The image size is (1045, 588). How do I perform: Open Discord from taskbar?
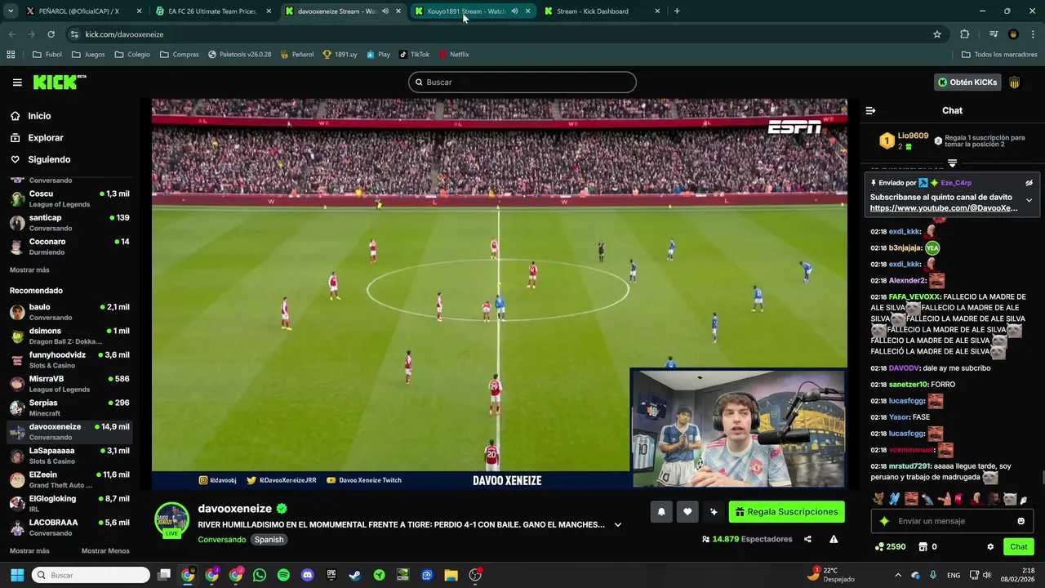pos(307,575)
